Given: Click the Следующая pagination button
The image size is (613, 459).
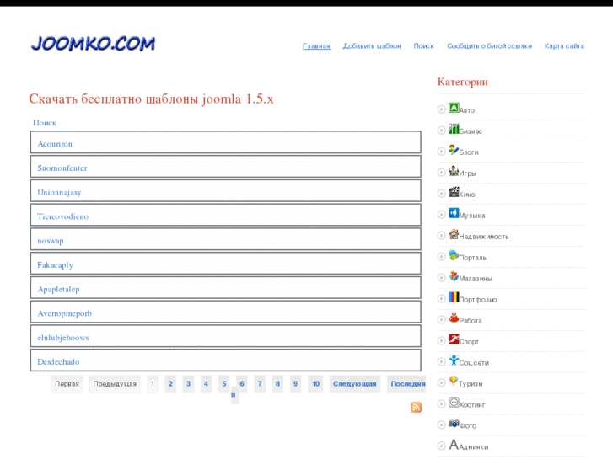Looking at the screenshot, I should tap(355, 384).
